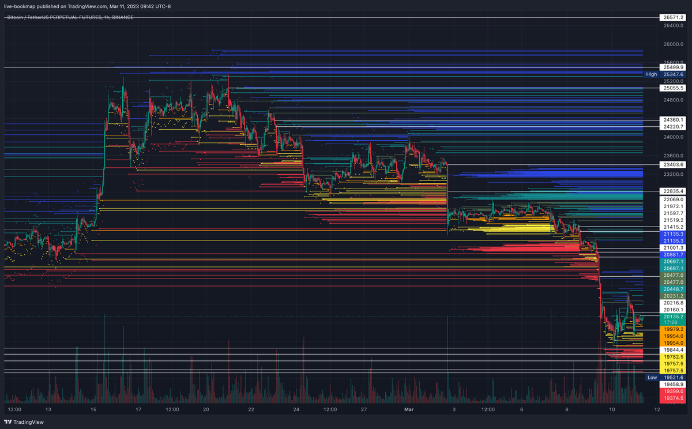The image size is (692, 429).
Task: Click the 24360.1 price level label
Action: click(x=674, y=120)
